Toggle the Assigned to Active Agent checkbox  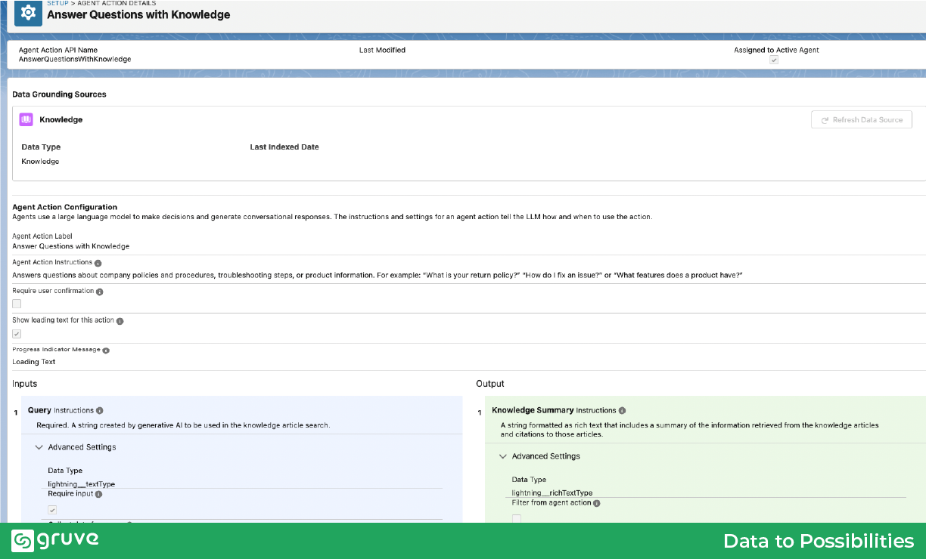tap(774, 60)
